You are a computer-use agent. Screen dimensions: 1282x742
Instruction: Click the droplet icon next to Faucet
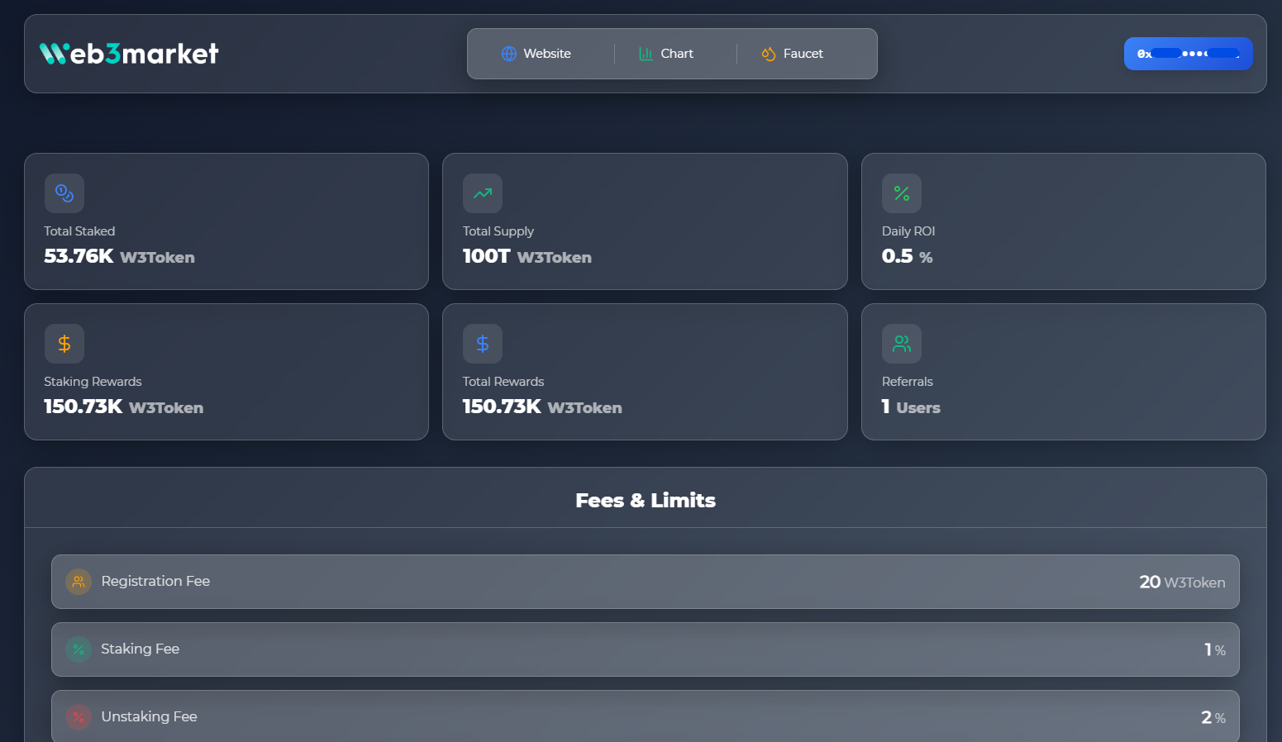[x=767, y=53]
